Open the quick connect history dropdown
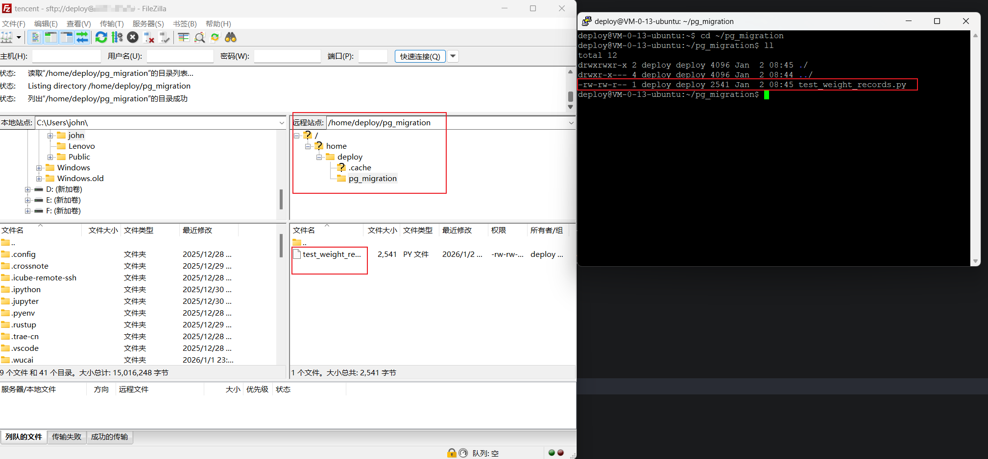 453,56
